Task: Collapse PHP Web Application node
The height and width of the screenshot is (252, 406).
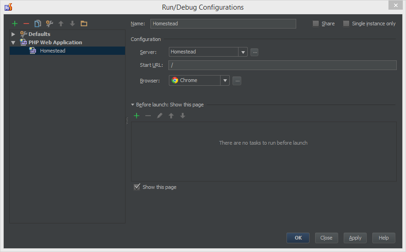Action: pos(13,42)
